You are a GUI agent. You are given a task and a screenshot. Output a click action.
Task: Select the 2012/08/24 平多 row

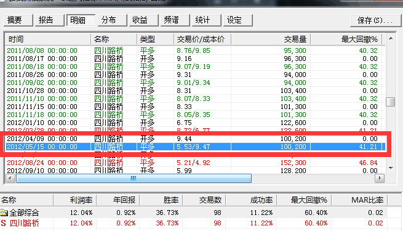point(195,163)
